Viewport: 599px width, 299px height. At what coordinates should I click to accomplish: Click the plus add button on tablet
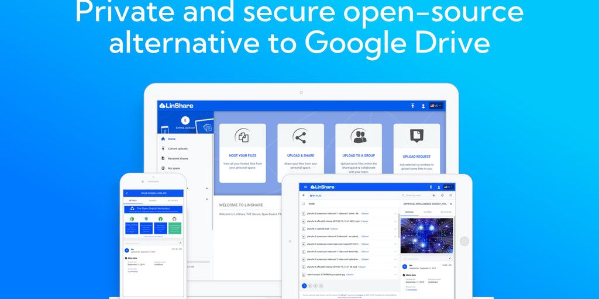click(304, 195)
